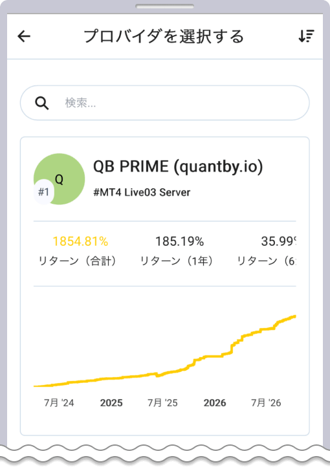The height and width of the screenshot is (469, 330).
Task: Open the green Q provider avatar
Action: (60, 179)
